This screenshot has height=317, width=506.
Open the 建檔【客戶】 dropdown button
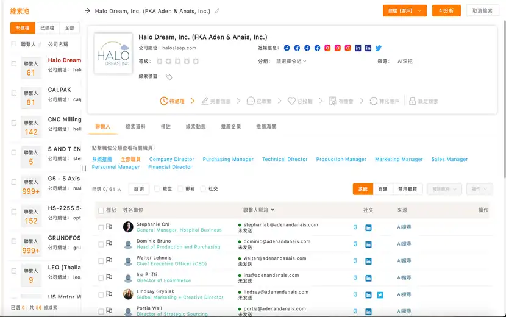coord(405,10)
